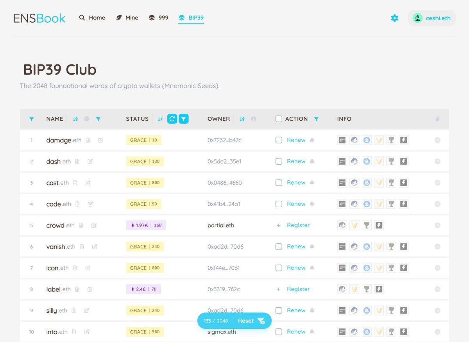The height and width of the screenshot is (342, 469).
Task: Toggle the select-all ACTION checkbox
Action: [279, 119]
